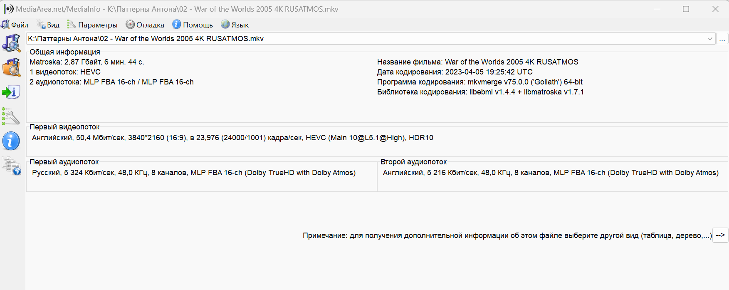Select the English second audio stream details
Screen dimensions: 729x290
point(551,173)
